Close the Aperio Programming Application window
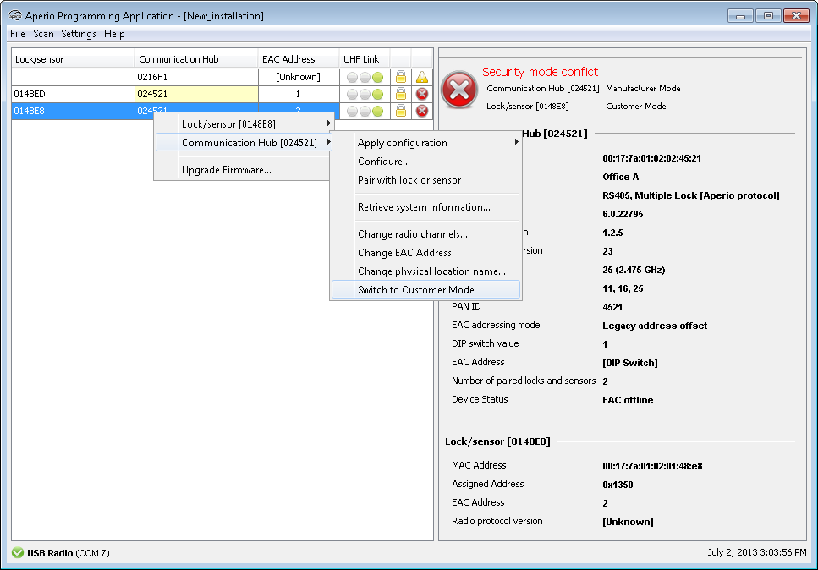Viewport: 818px width, 570px height. [x=796, y=15]
